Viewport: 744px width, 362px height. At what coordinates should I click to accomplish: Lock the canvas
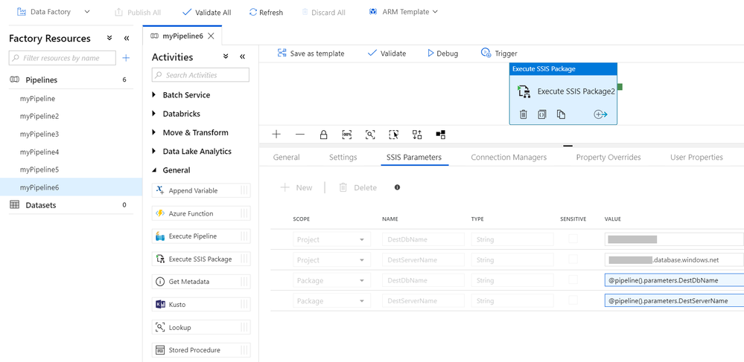324,135
